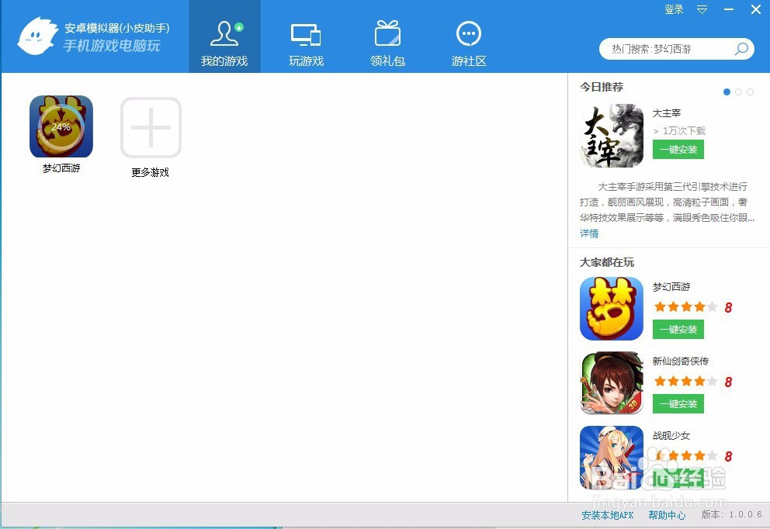This screenshot has height=529, width=770.
Task: Minimize the emulator window
Action: coord(729,9)
